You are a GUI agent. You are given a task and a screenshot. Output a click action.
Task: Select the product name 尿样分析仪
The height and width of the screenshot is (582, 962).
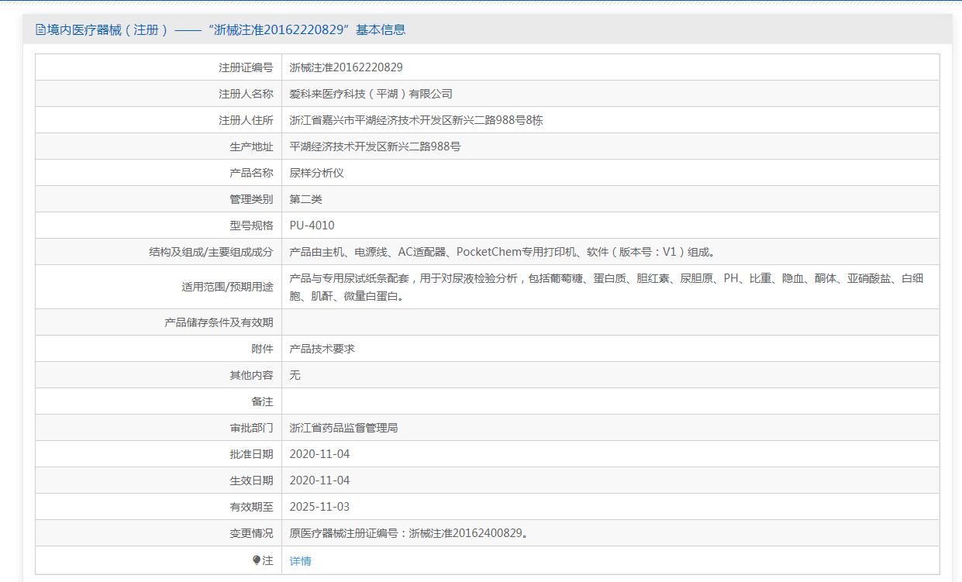[316, 173]
